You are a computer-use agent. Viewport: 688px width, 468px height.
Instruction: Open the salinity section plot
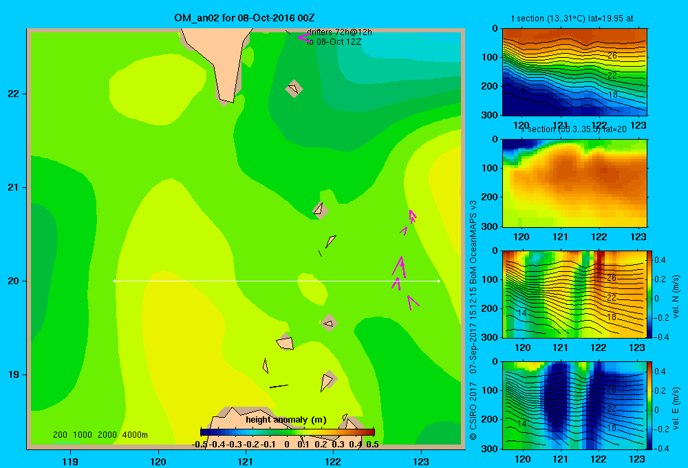[574, 182]
